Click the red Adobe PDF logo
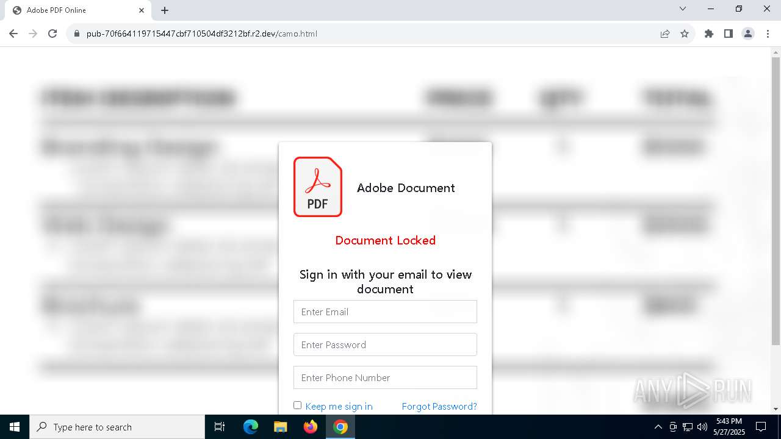The width and height of the screenshot is (781, 439). (x=318, y=187)
